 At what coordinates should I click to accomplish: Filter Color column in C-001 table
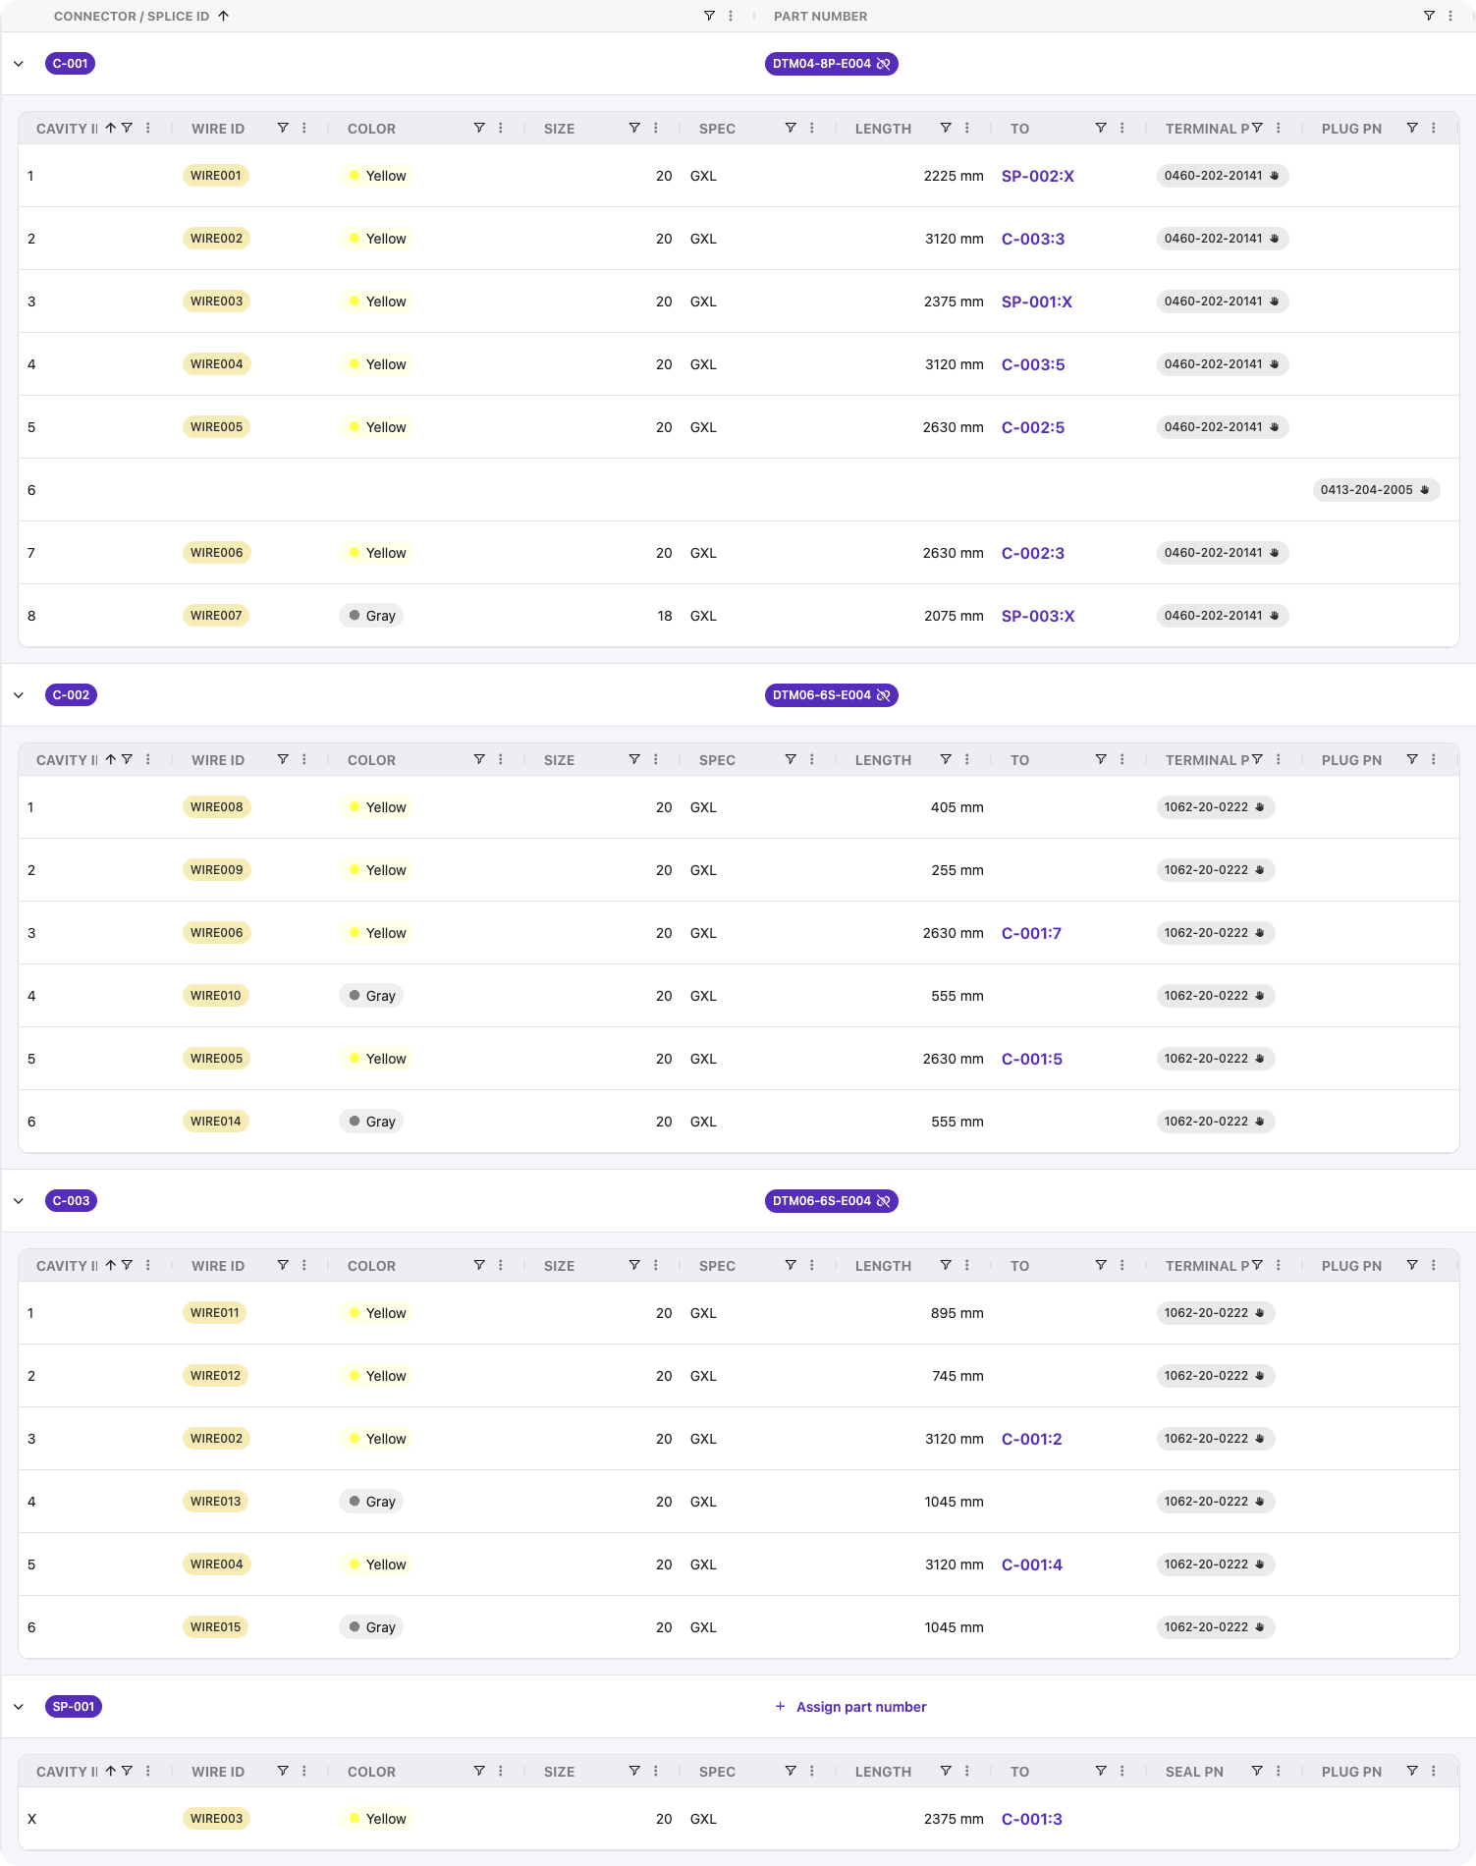point(479,128)
